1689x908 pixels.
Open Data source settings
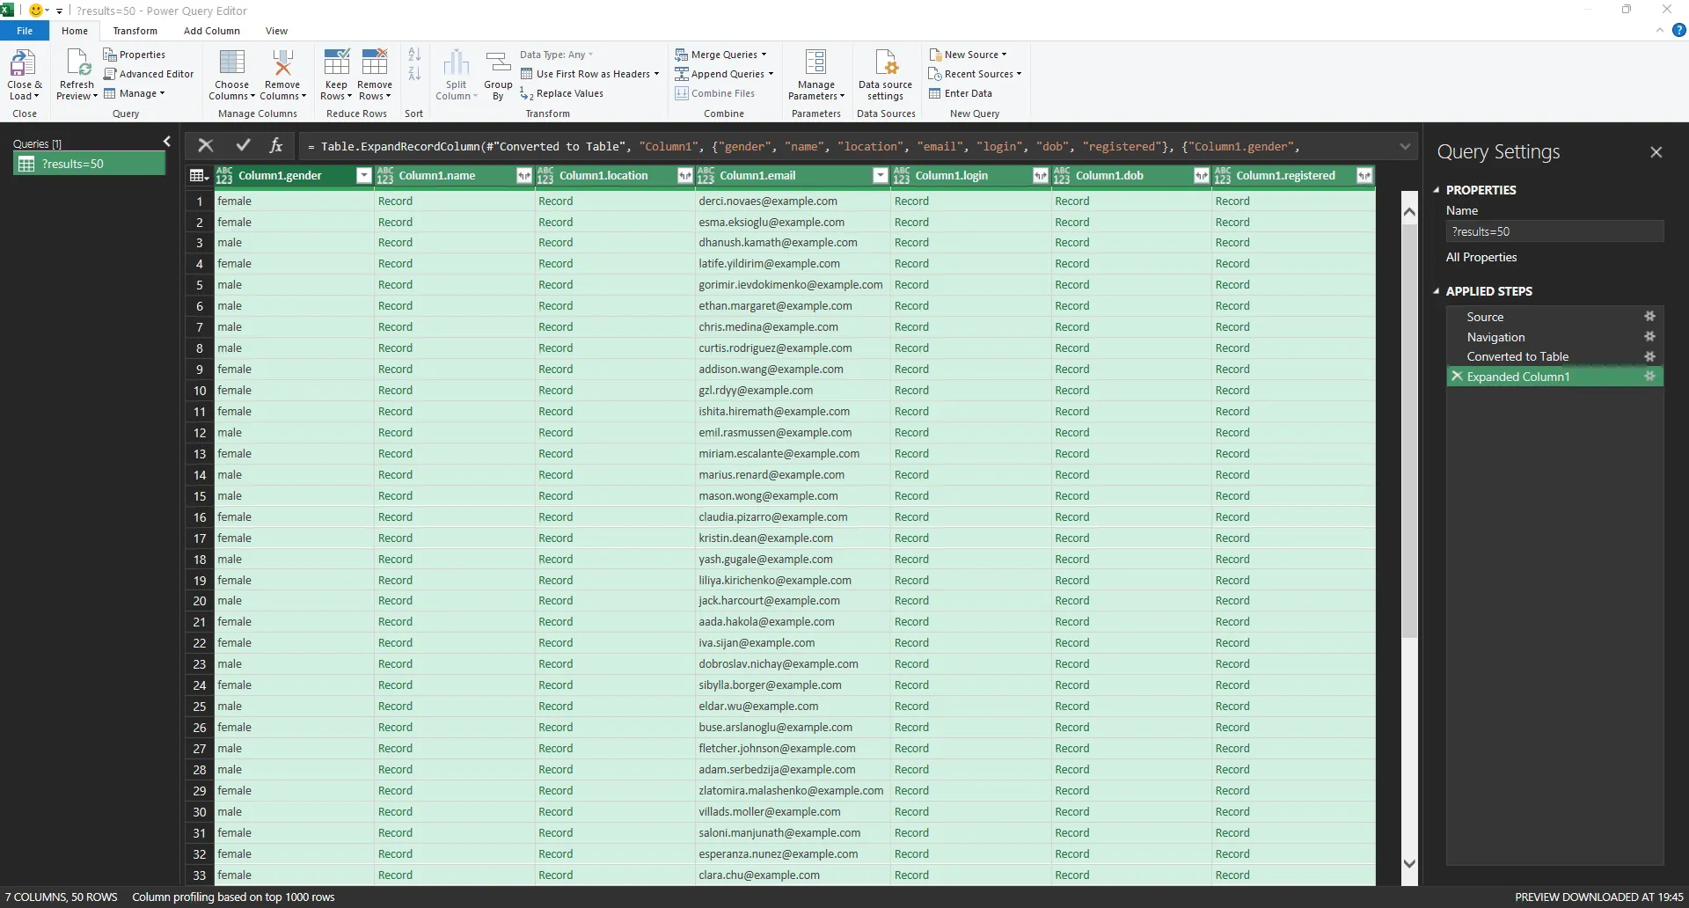click(885, 75)
